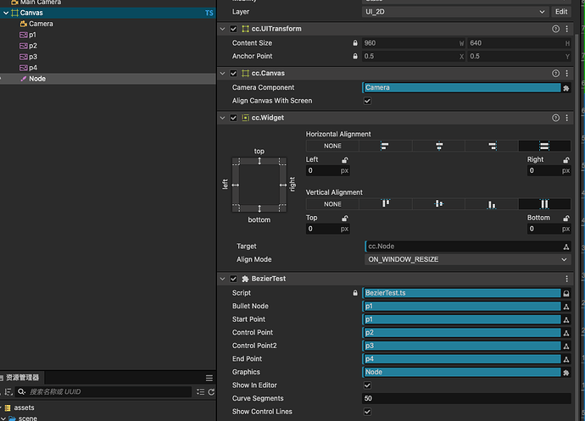Toggle Align Canvas With Screen checkbox

367,101
